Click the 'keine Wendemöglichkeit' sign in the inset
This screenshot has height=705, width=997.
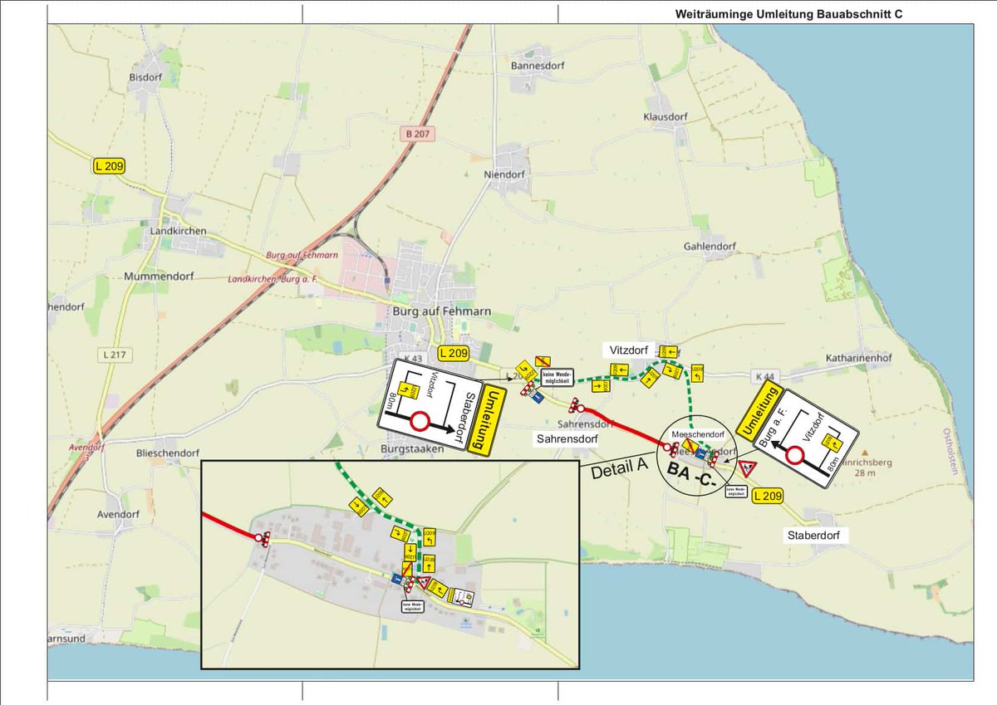point(413,607)
